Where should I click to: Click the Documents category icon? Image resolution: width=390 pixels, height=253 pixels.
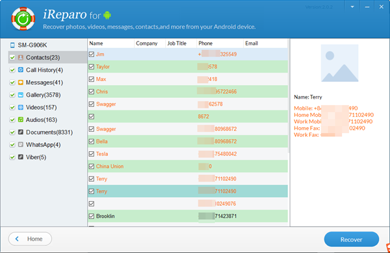coord(21,132)
